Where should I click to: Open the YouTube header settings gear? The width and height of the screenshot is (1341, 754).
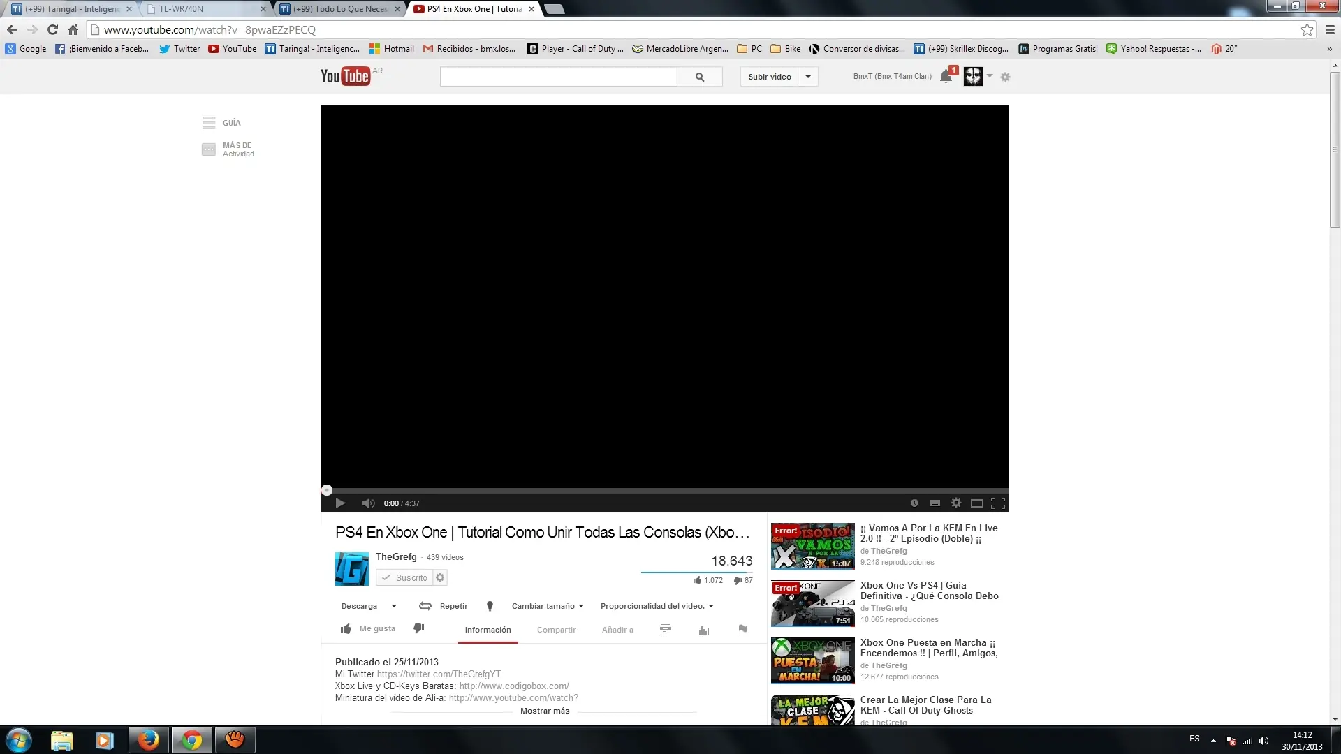click(x=1006, y=77)
